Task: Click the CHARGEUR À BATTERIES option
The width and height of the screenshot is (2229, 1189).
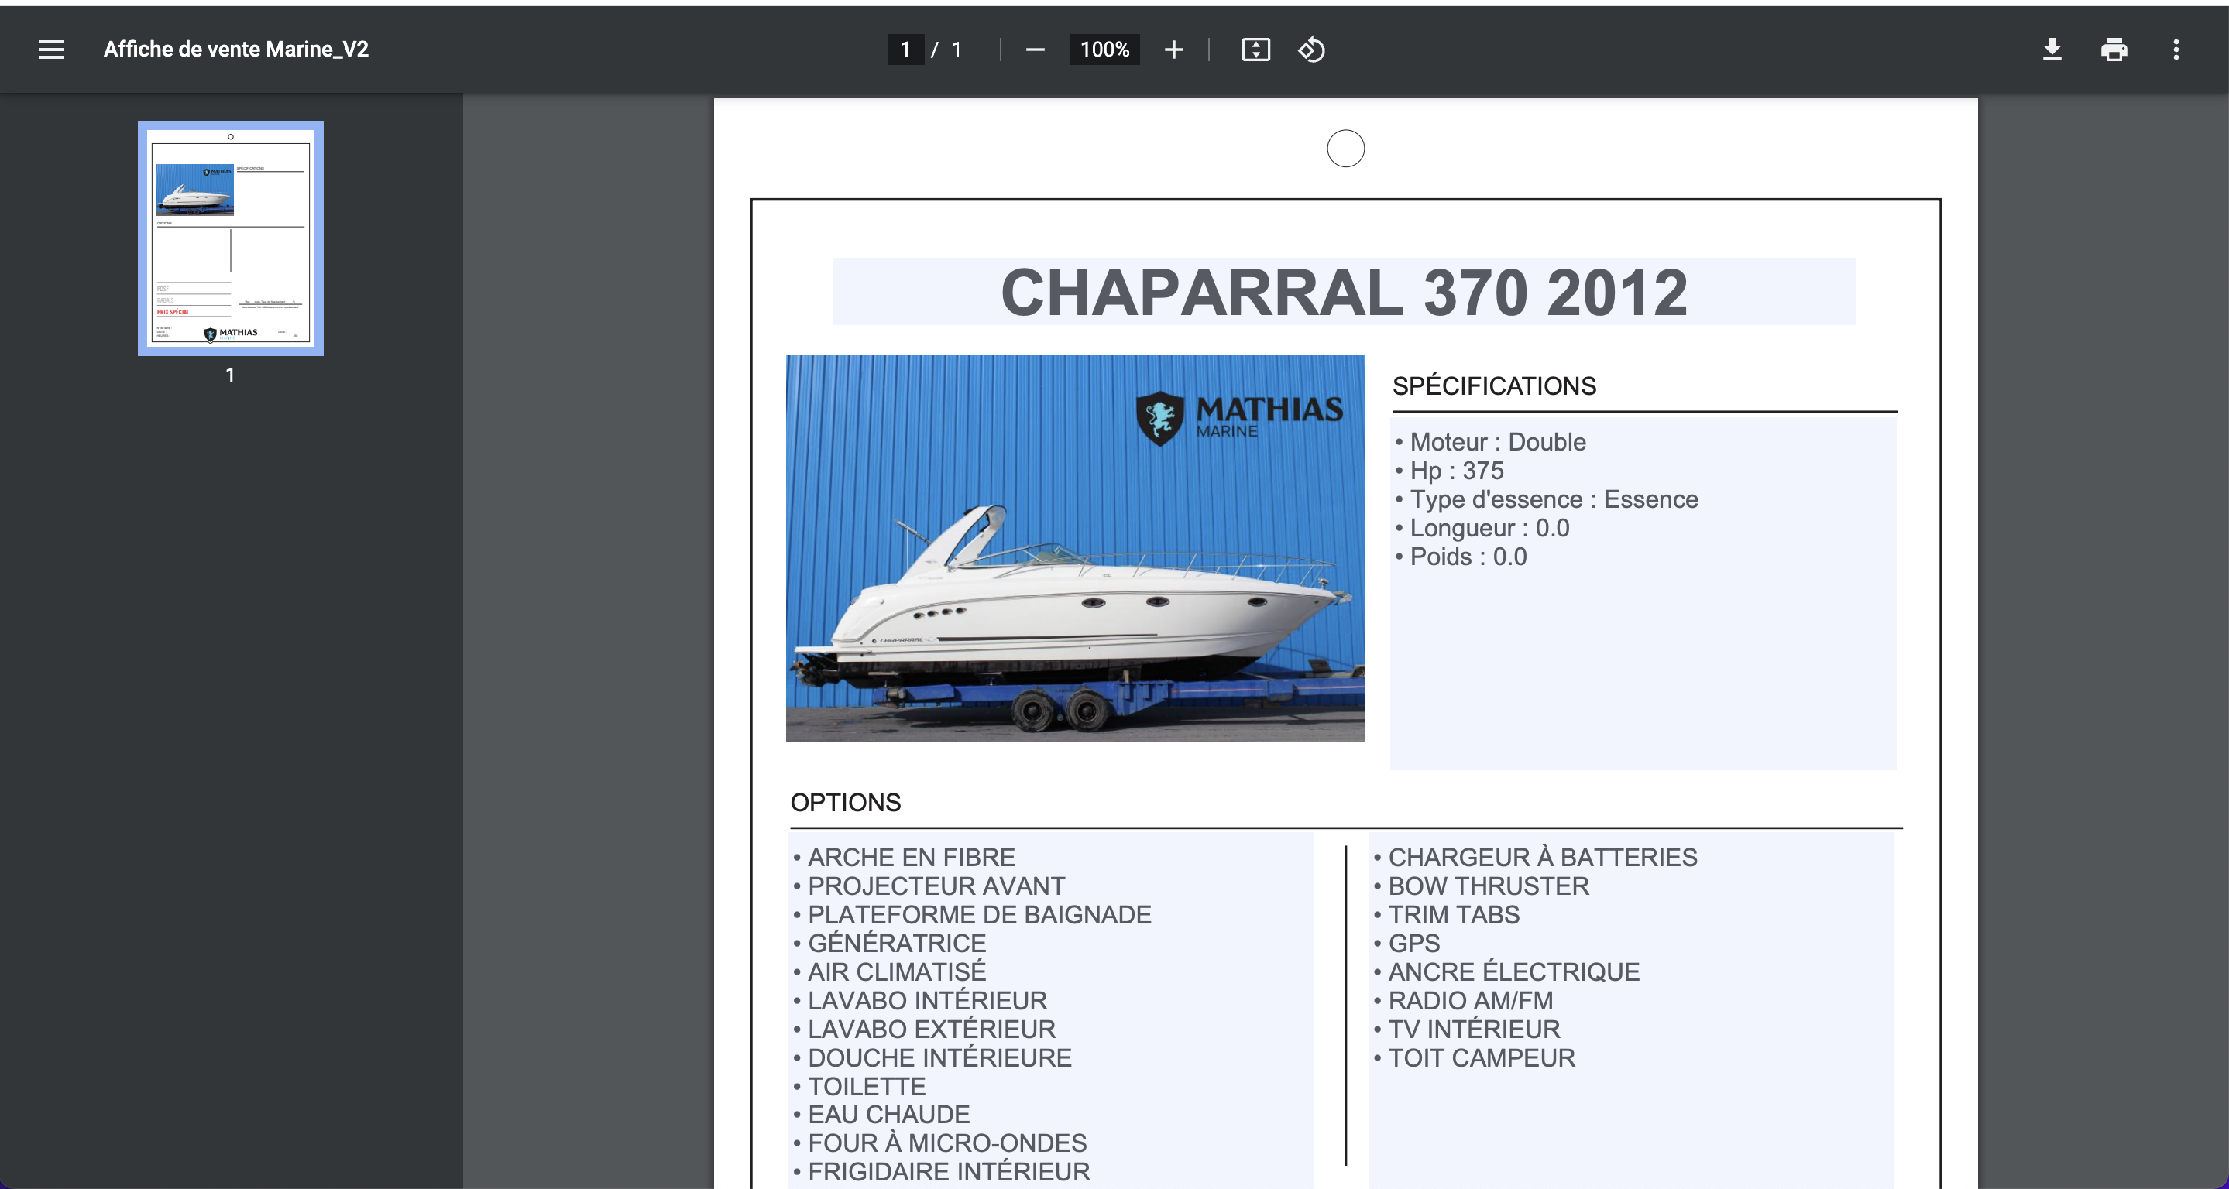Action: coord(1535,857)
